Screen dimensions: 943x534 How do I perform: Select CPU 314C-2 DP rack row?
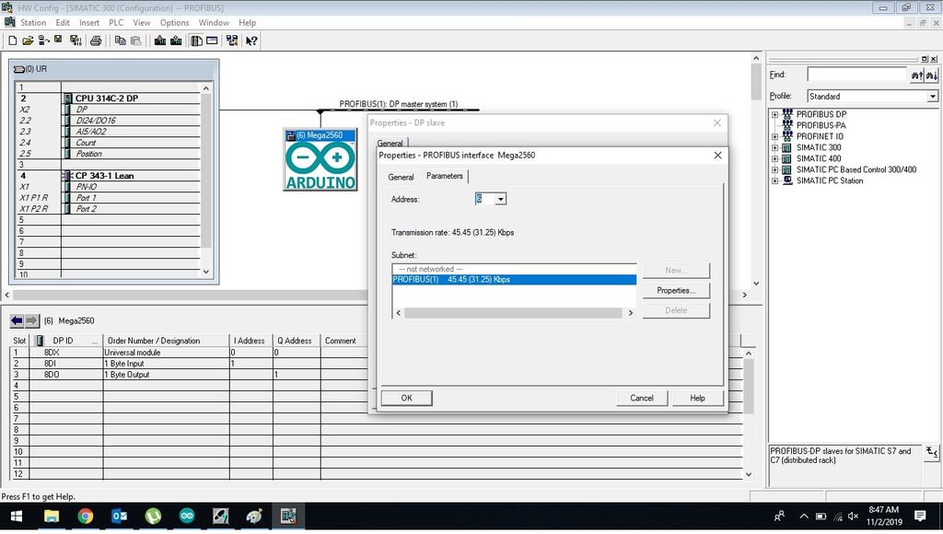(x=109, y=98)
